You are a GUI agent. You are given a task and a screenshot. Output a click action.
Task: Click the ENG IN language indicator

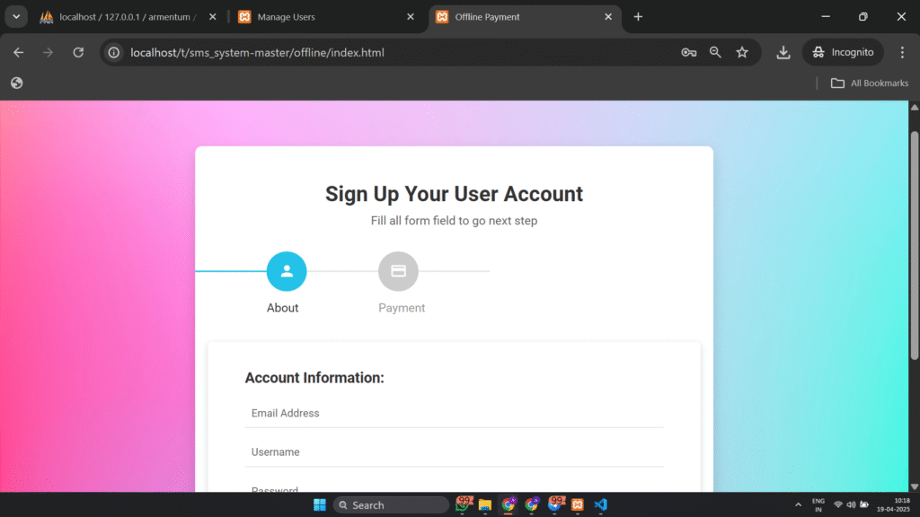coord(818,504)
